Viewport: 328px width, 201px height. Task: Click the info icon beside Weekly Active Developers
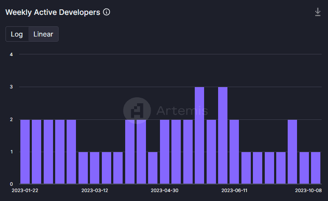(x=107, y=12)
